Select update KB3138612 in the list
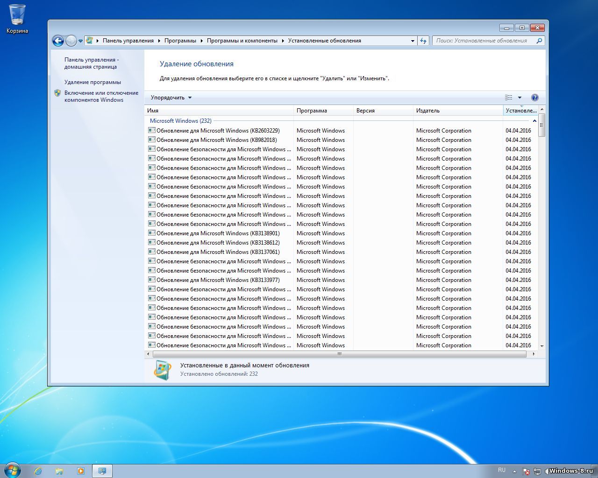The image size is (598, 478). point(341,243)
